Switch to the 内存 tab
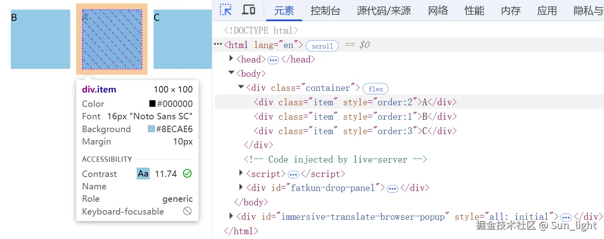Viewport: 604px width, 239px height. click(x=511, y=10)
